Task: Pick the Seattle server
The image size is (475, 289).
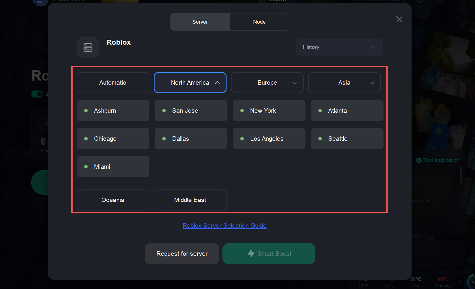Action: click(x=347, y=139)
